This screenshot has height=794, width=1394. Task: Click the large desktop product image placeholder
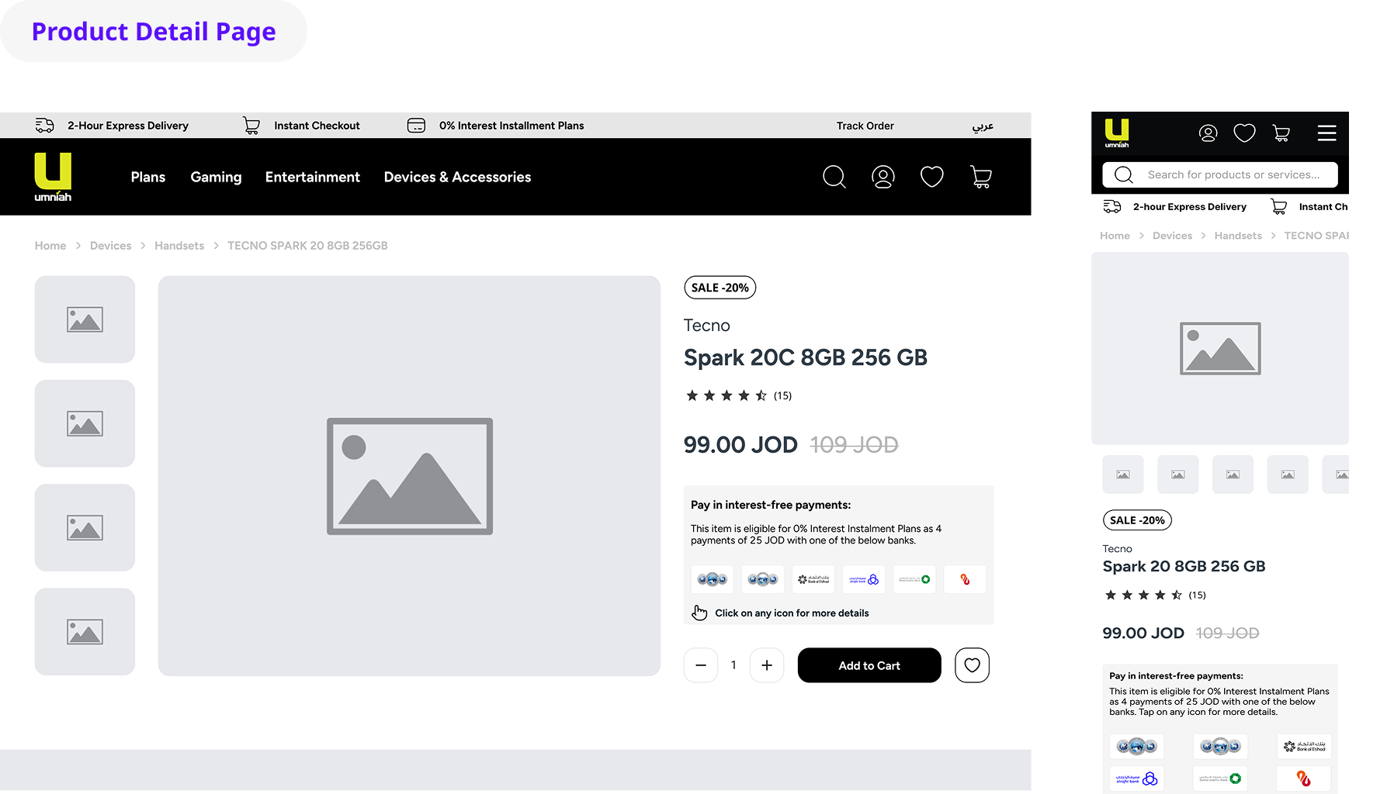click(409, 476)
